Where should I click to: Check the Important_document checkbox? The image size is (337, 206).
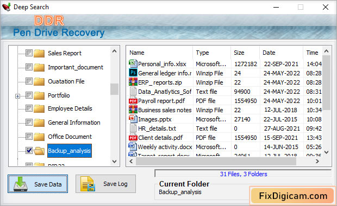[29, 67]
